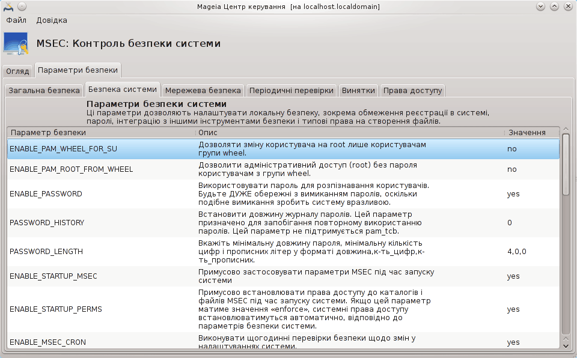The image size is (577, 358).
Task: Select the Параметри безпеки tab
Action: [x=78, y=70]
